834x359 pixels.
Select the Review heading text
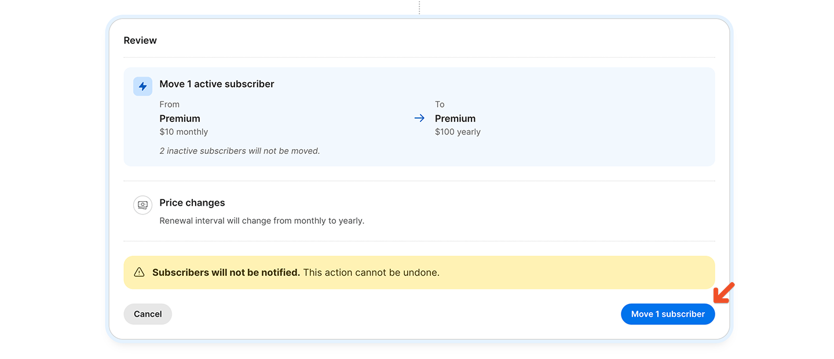tap(140, 40)
